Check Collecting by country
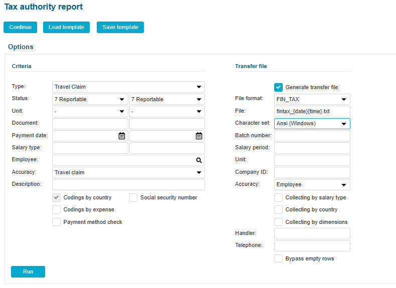This screenshot has width=396, height=288. pyautogui.click(x=278, y=209)
